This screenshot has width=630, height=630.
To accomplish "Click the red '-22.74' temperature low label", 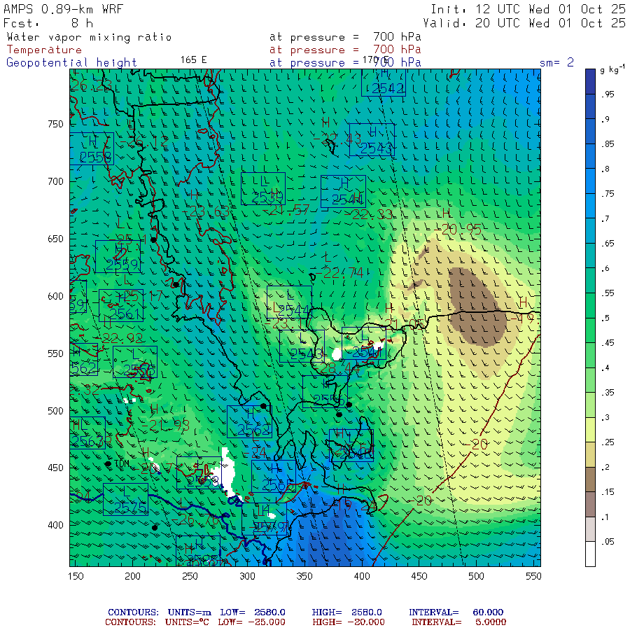I will click(x=340, y=273).
